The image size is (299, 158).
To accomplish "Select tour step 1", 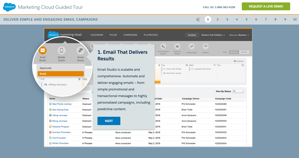I will [208, 19].
